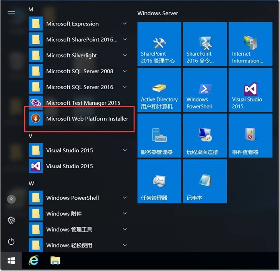Image resolution: width=280 pixels, height=271 pixels.
Task: Open Active Directory 用户和计算机 tile
Action: [159, 90]
